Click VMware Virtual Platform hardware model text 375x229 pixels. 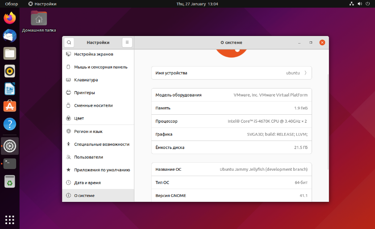tap(271, 95)
